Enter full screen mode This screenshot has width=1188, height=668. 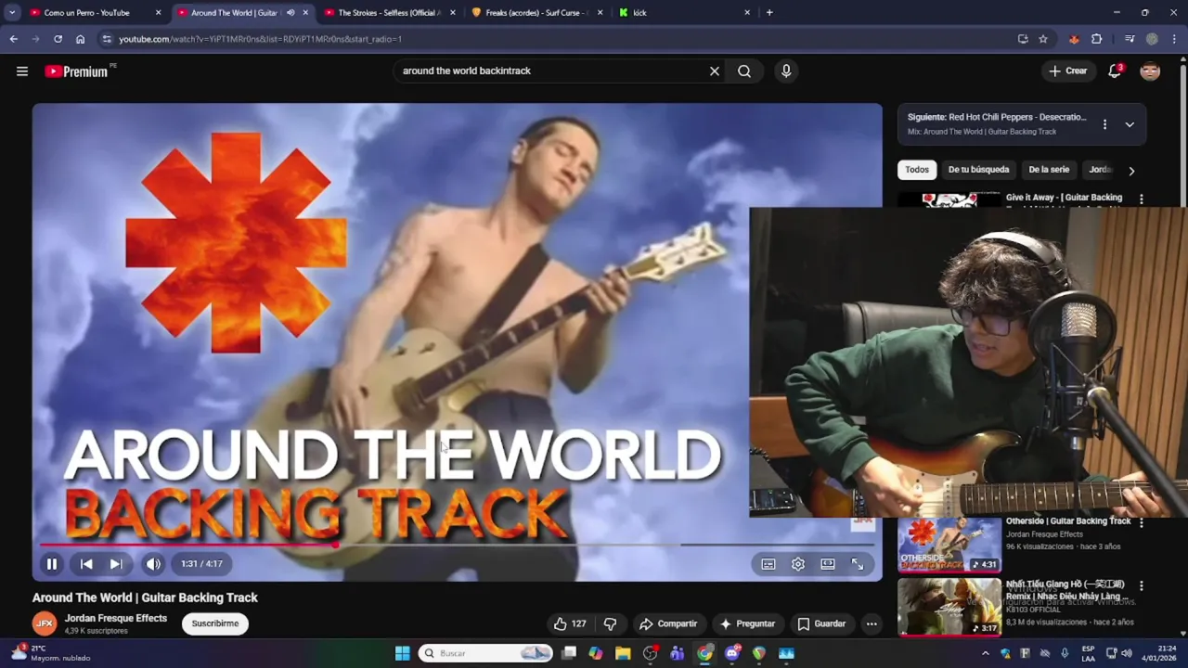[x=858, y=563]
